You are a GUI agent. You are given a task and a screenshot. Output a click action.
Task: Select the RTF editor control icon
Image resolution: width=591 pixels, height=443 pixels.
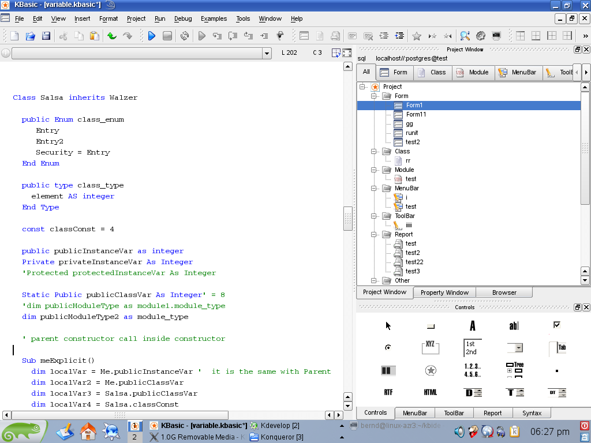388,392
